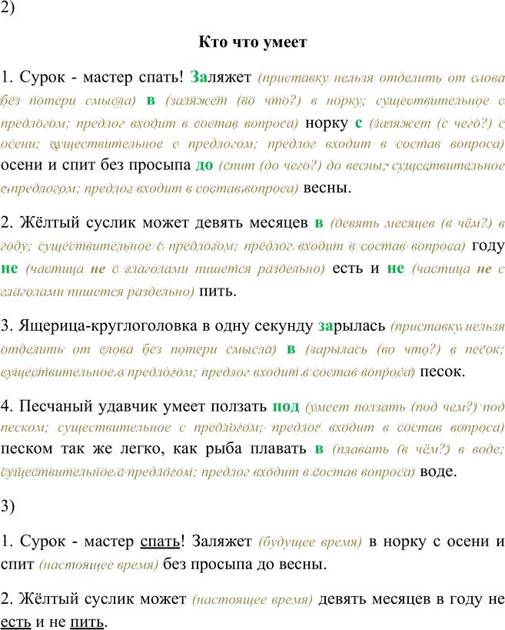The height and width of the screenshot is (630, 505).
Task: Click the italic question "(под чем?)"
Action: pos(444,407)
